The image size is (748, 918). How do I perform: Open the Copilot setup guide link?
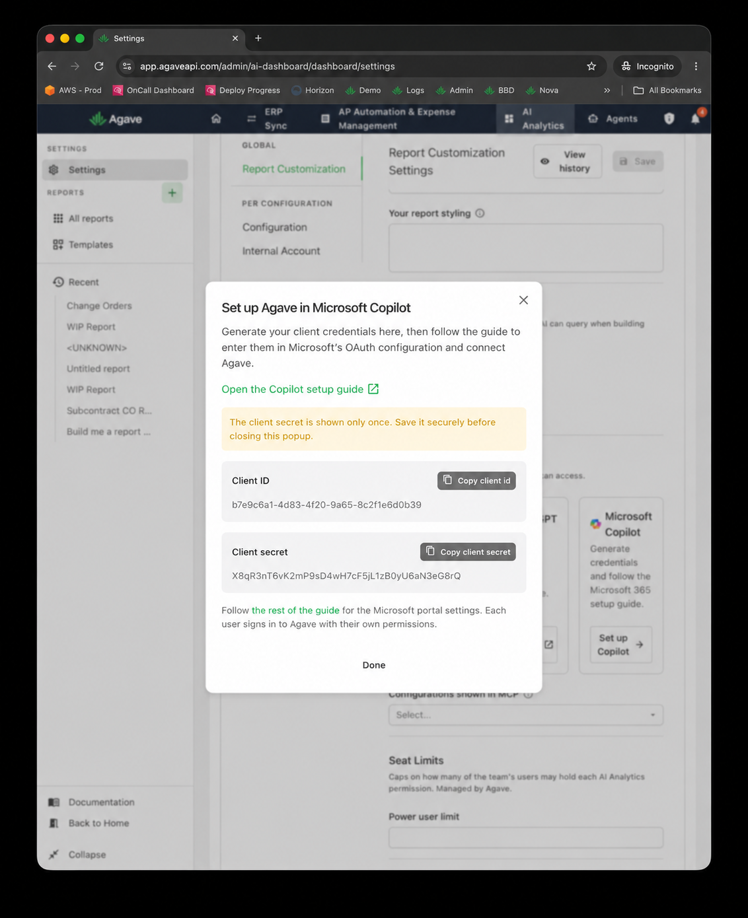(300, 390)
